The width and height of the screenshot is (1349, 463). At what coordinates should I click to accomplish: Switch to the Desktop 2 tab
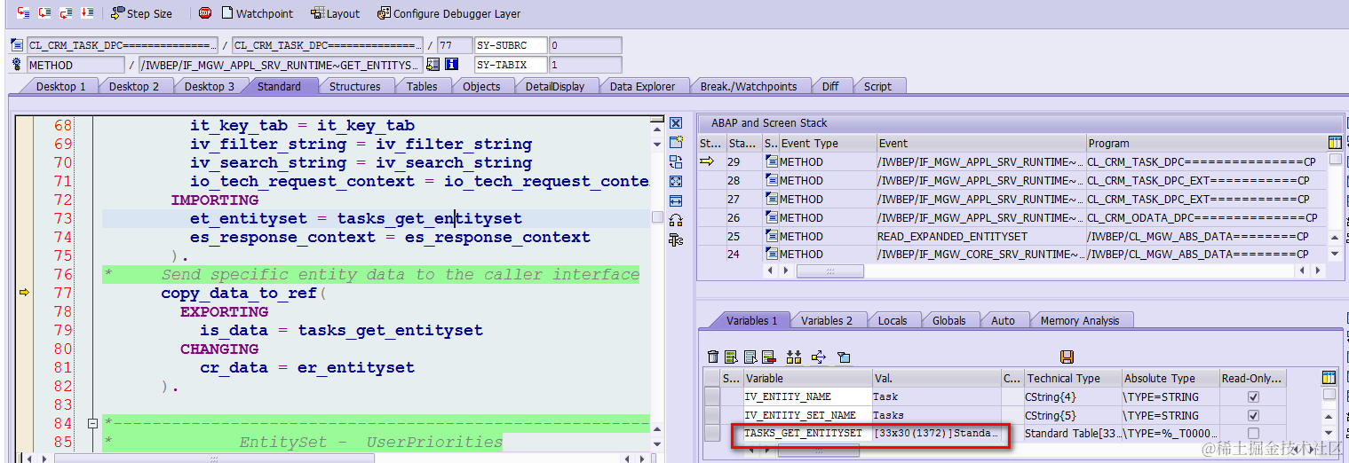(x=134, y=86)
